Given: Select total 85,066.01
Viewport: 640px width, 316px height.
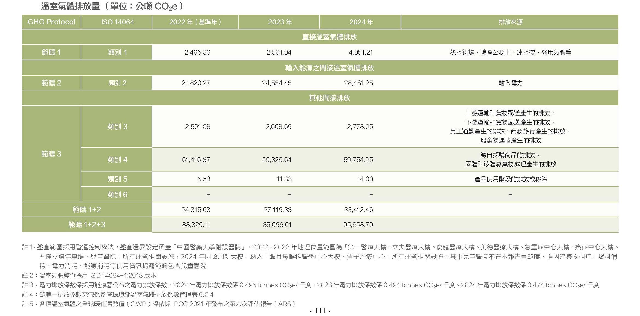Looking at the screenshot, I should click(x=277, y=225).
